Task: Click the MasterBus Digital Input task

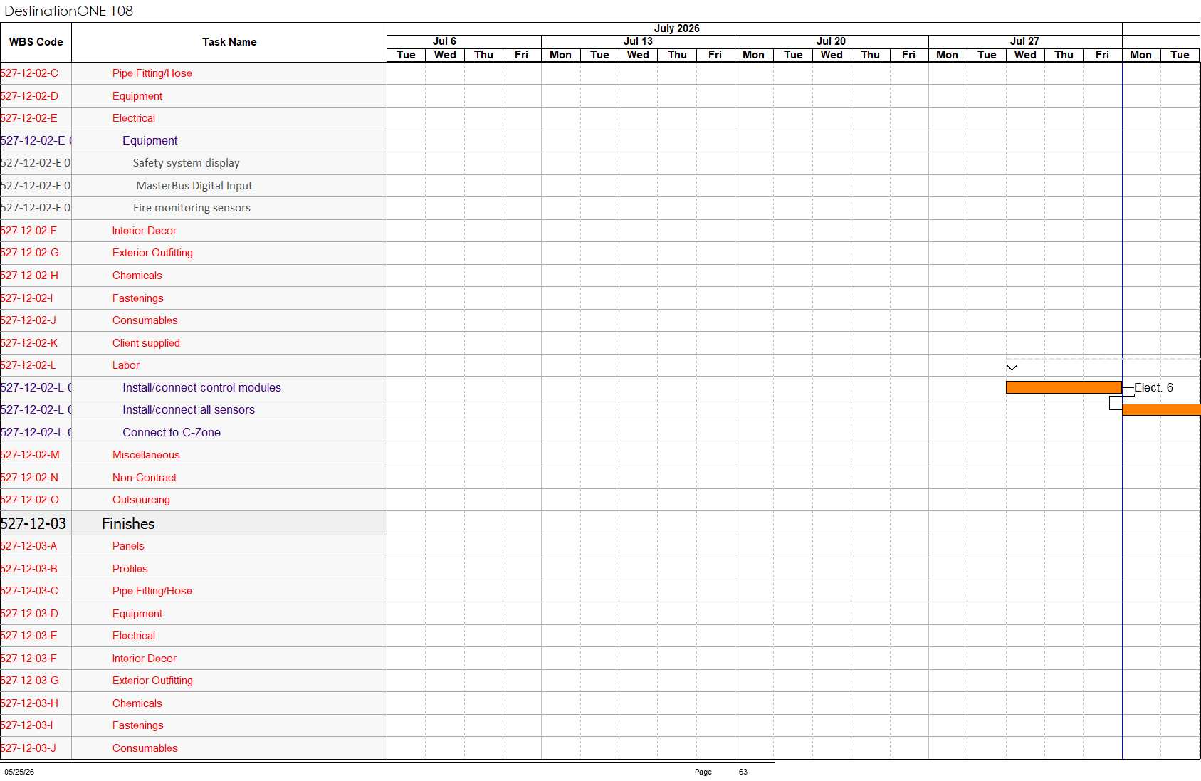Action: (194, 186)
